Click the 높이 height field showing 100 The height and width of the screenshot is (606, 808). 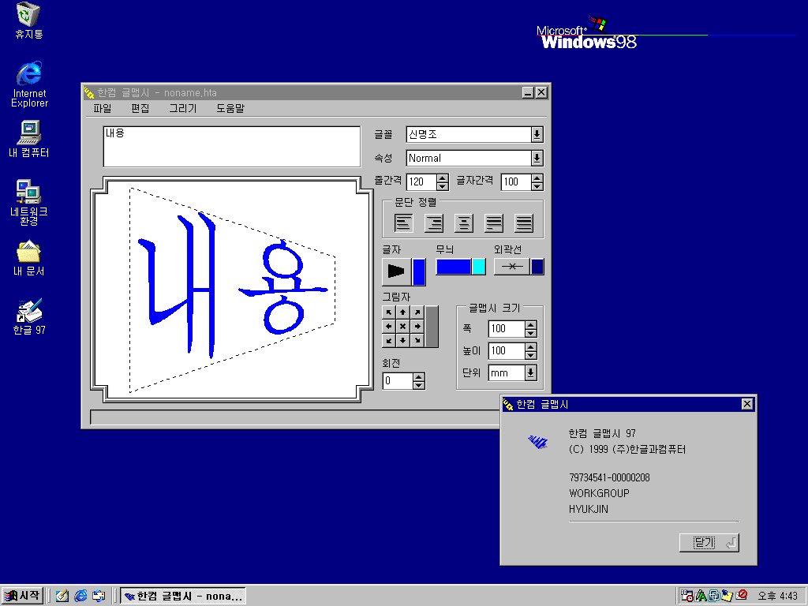click(x=507, y=351)
